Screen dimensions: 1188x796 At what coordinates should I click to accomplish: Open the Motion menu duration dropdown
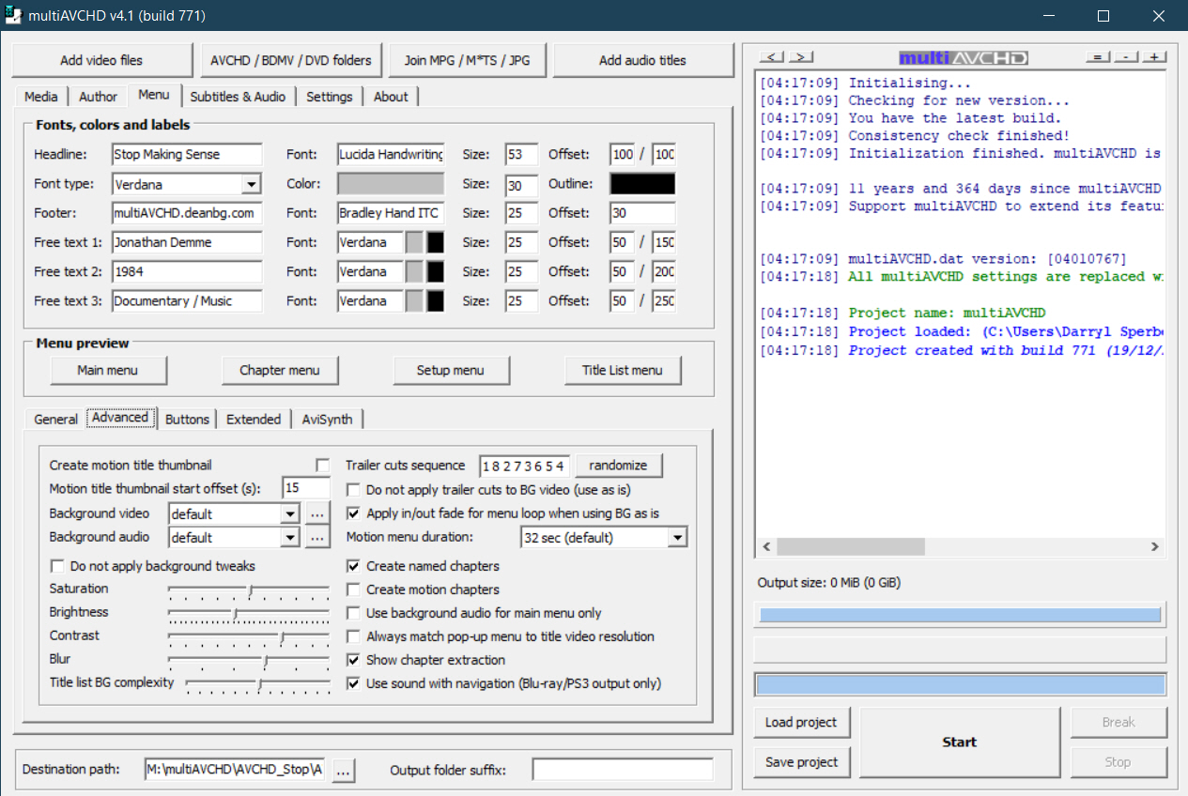click(677, 538)
